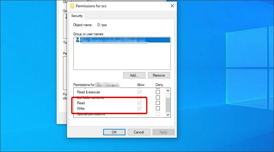Toggle the Allow checkbox for Write
The width and height of the screenshot is (274, 152).
click(139, 108)
